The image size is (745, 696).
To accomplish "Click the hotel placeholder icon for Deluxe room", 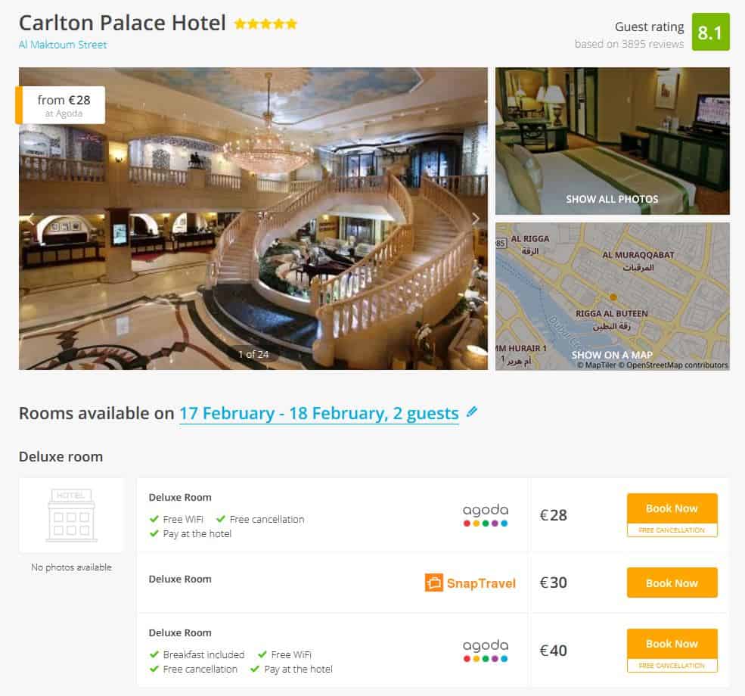I will (71, 514).
